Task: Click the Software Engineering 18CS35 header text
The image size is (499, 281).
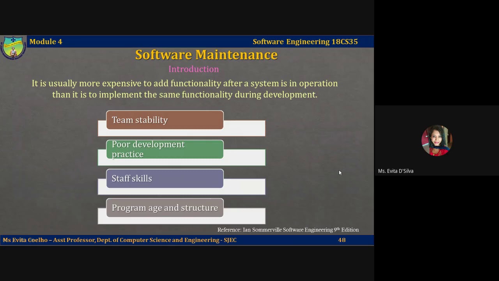Action: pyautogui.click(x=305, y=41)
